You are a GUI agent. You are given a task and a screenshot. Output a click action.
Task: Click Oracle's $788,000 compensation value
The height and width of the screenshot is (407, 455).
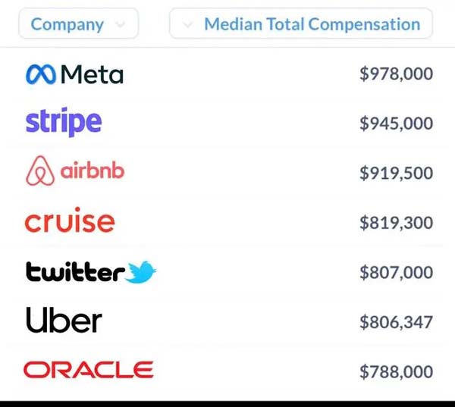(x=396, y=372)
